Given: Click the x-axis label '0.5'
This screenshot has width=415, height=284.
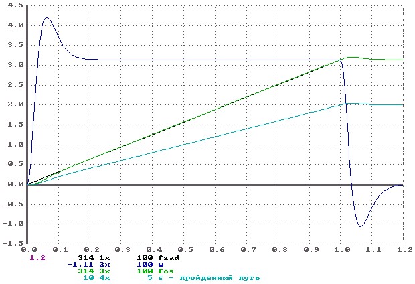Looking at the screenshot, I should click(x=185, y=250).
